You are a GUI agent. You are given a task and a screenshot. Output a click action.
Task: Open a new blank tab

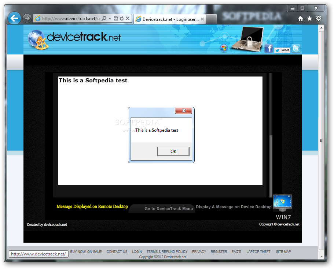[212, 19]
